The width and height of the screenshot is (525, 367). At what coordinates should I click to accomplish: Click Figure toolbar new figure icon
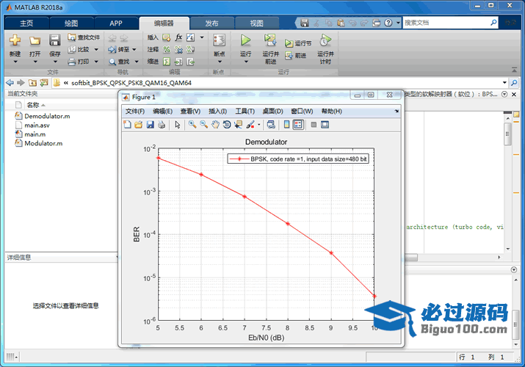127,125
